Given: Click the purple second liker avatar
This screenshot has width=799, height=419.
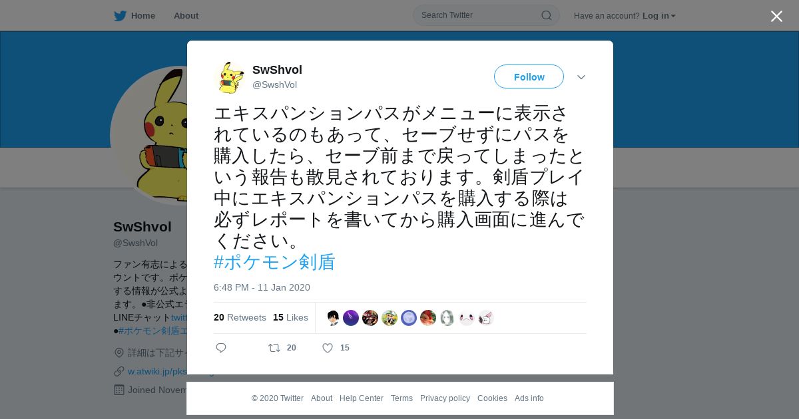Looking at the screenshot, I should point(351,318).
